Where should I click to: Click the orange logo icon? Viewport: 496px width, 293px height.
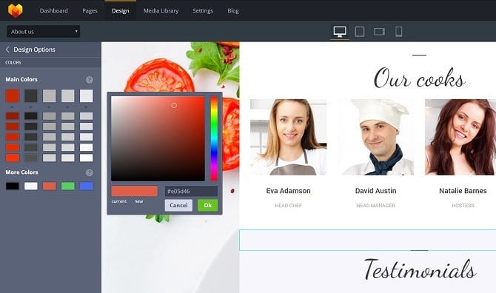pyautogui.click(x=16, y=10)
